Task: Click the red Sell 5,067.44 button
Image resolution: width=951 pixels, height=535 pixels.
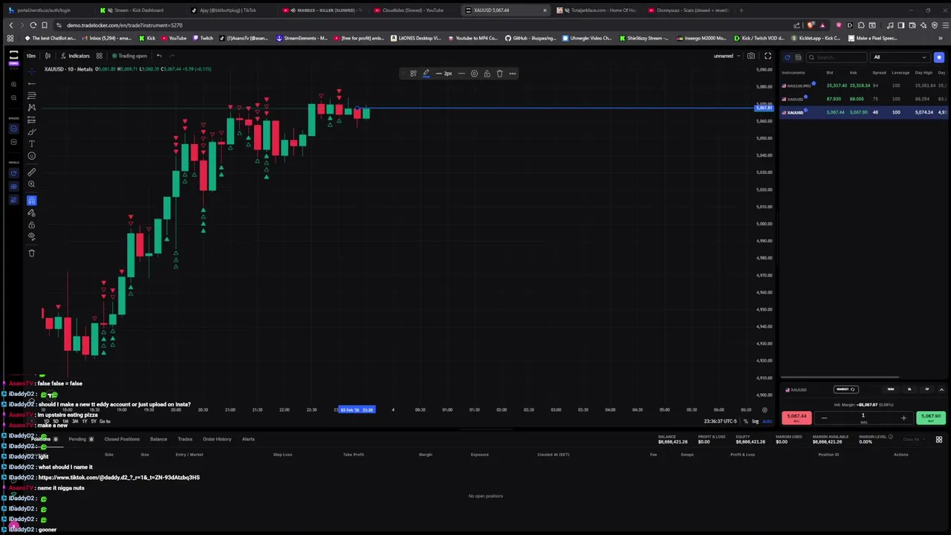Action: pos(796,418)
